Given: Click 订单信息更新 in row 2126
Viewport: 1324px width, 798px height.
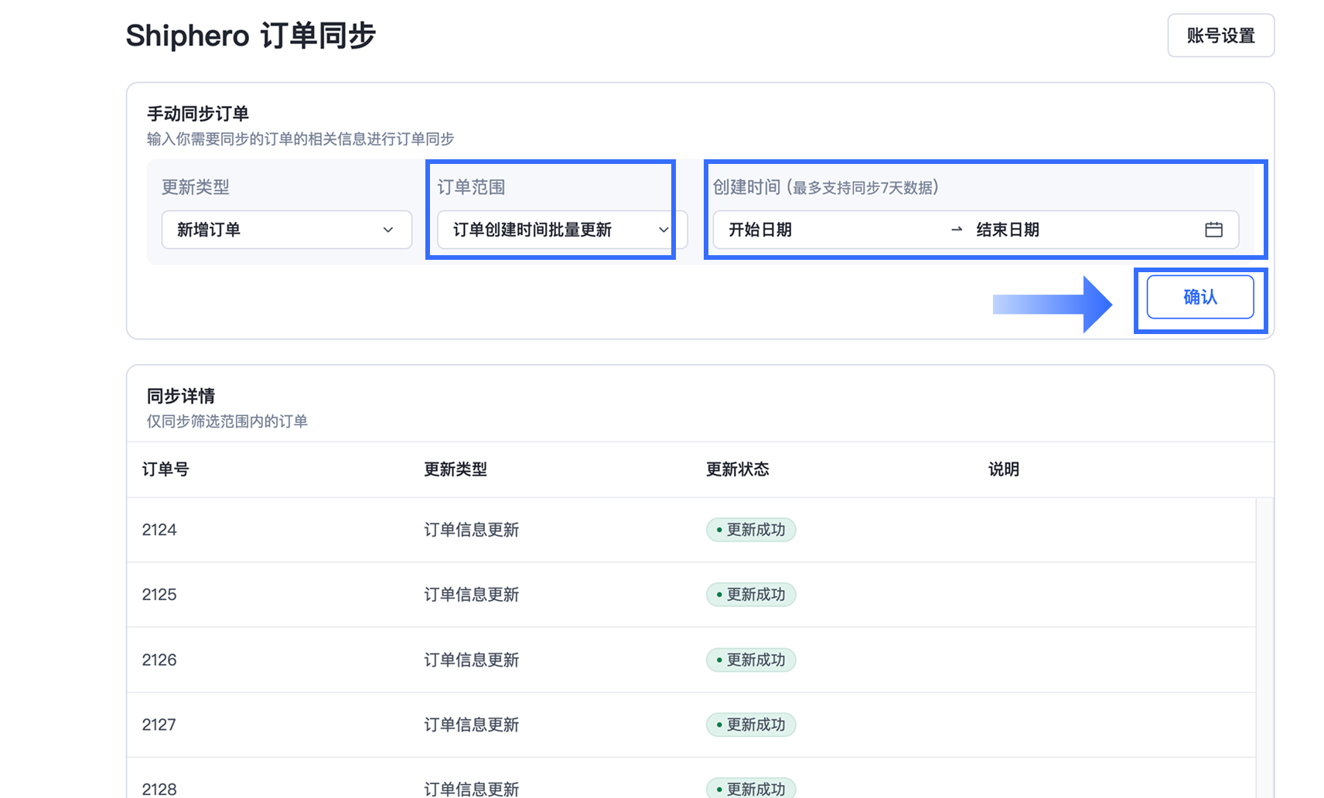Looking at the screenshot, I should click(x=472, y=660).
